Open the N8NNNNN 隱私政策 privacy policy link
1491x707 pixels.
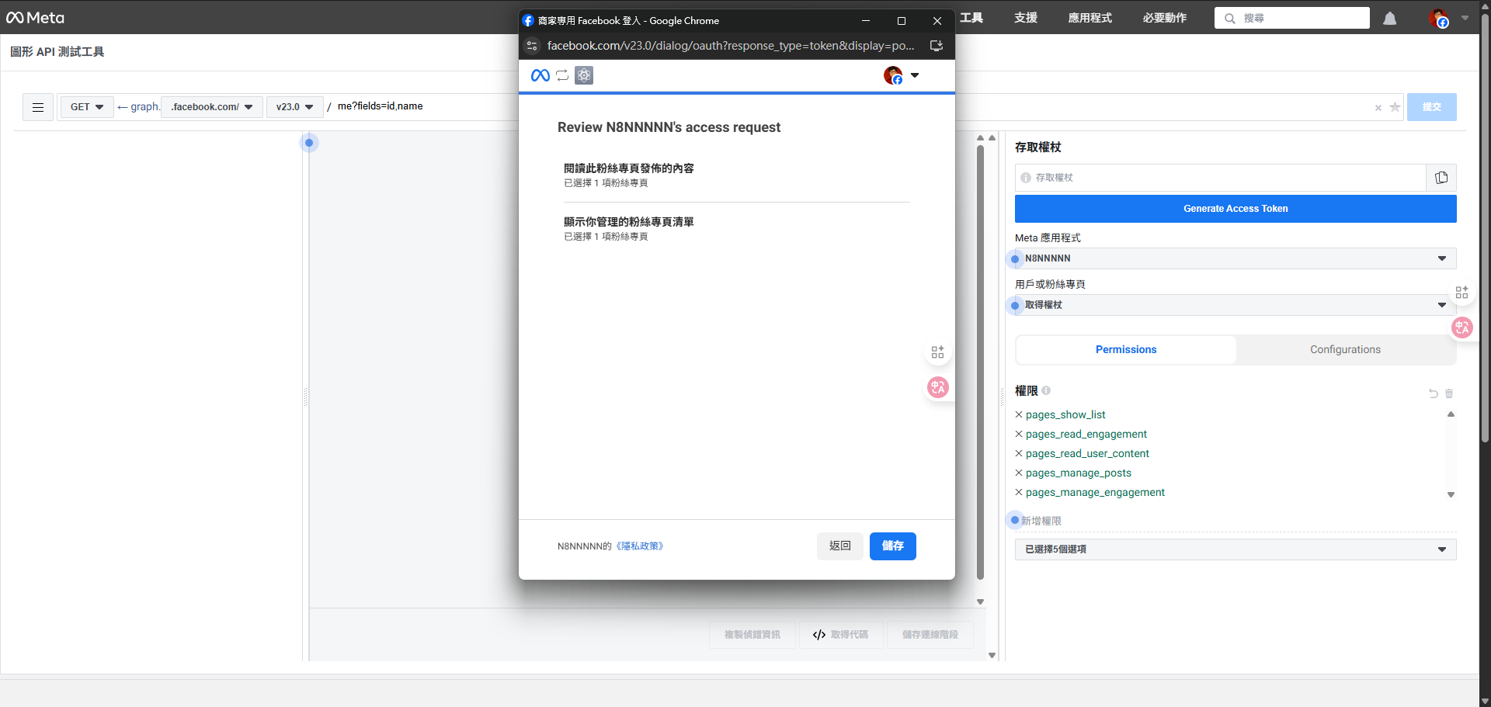click(640, 546)
